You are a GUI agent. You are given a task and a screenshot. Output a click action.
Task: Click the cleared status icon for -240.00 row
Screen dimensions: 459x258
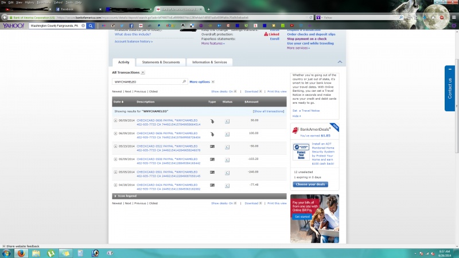tap(227, 173)
